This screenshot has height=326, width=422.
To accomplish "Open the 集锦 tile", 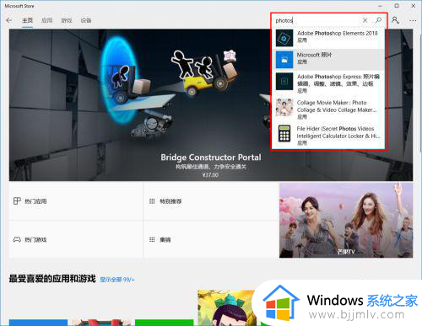I will tap(211, 239).
